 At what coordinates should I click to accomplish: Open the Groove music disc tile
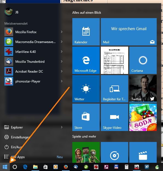click(x=115, y=152)
